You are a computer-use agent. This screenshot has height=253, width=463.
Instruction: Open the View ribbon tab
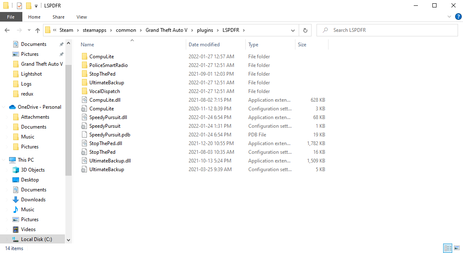pyautogui.click(x=82, y=17)
